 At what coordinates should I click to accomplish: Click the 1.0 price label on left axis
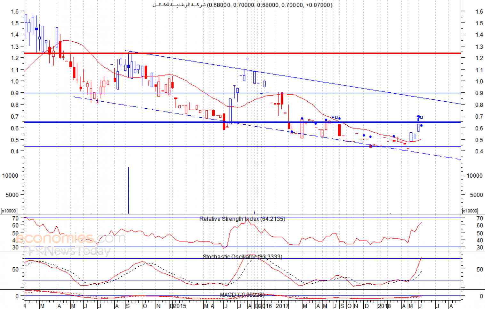tap(15, 81)
